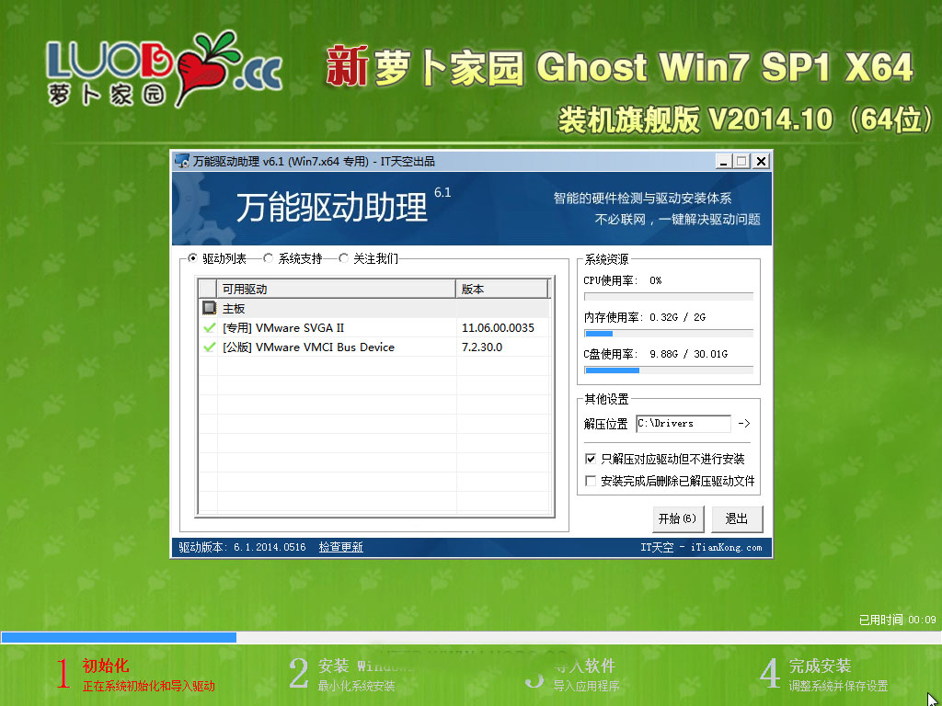Click the CPU使用率 progress bar
The height and width of the screenshot is (706, 942).
(669, 297)
